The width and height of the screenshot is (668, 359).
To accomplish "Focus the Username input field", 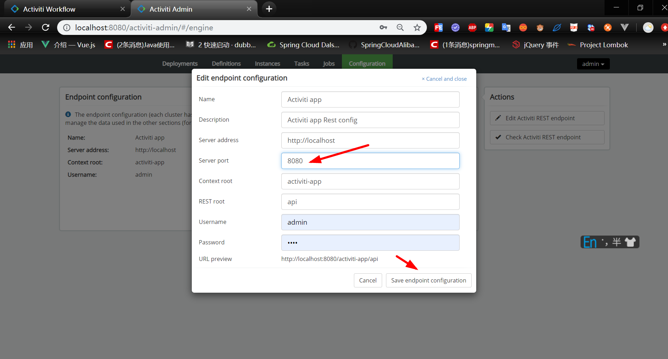I will (370, 222).
